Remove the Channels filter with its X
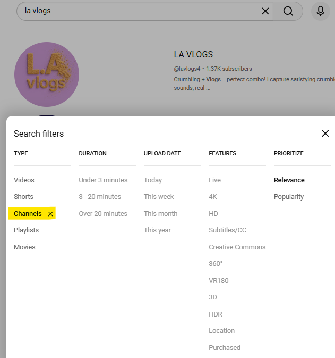Screen dimensions: 335x358 [50, 214]
